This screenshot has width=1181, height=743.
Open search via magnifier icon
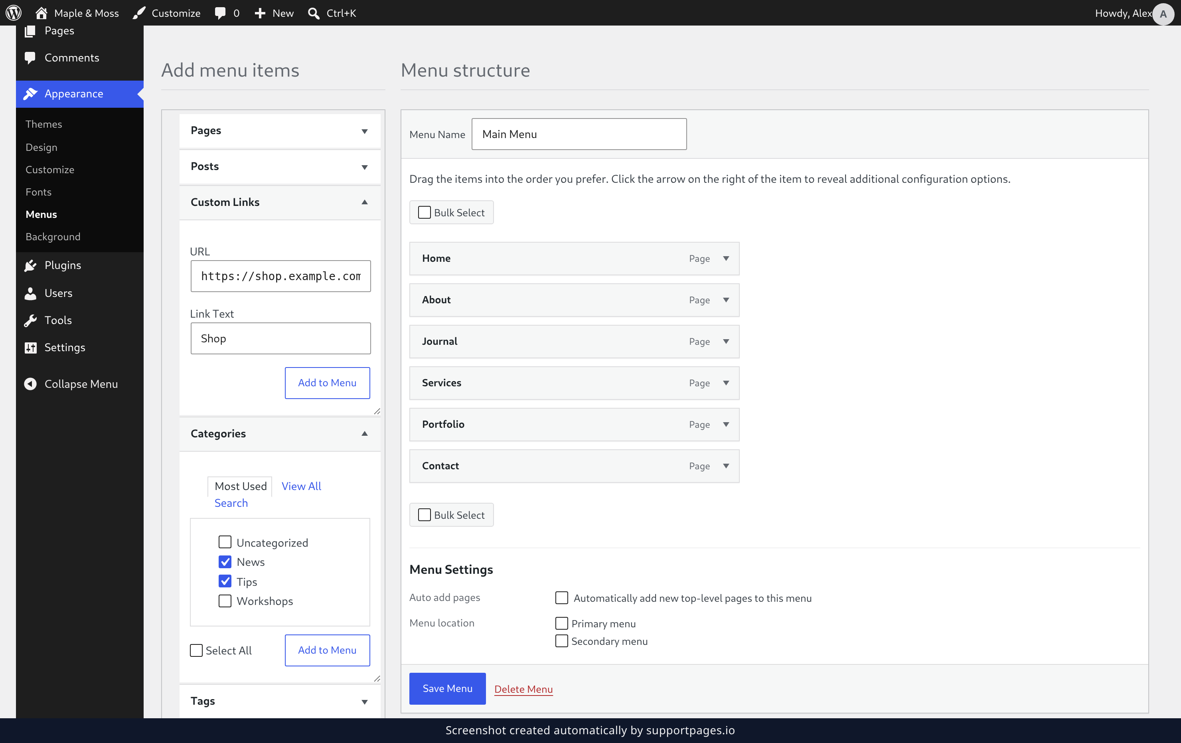coord(313,13)
